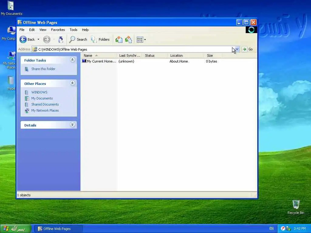Viewport: 311px width, 233px height.
Task: Click the 1 objects status bar text
Action: (24, 195)
